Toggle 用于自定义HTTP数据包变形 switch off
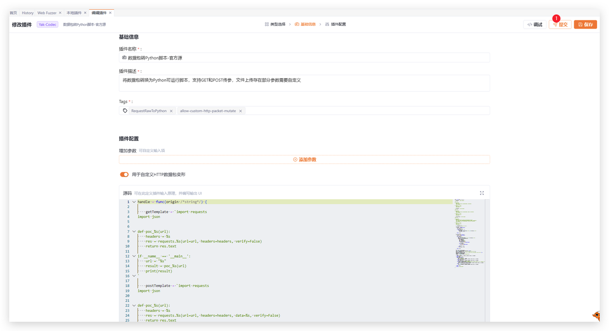Image resolution: width=609 pixels, height=331 pixels. tap(124, 175)
